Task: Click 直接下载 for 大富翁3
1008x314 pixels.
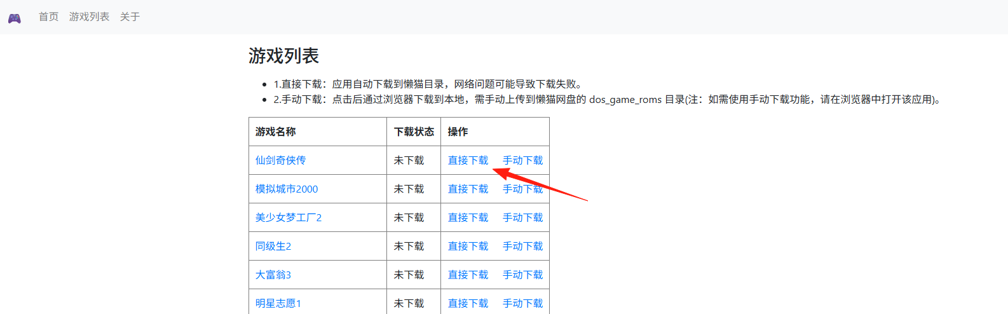Action: 468,275
